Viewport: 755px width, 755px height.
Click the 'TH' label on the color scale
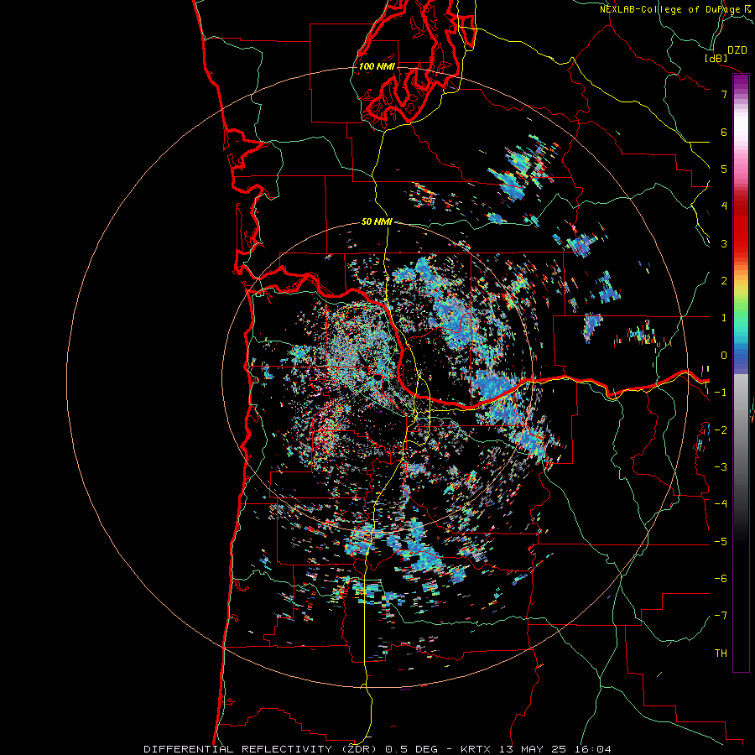click(x=721, y=653)
